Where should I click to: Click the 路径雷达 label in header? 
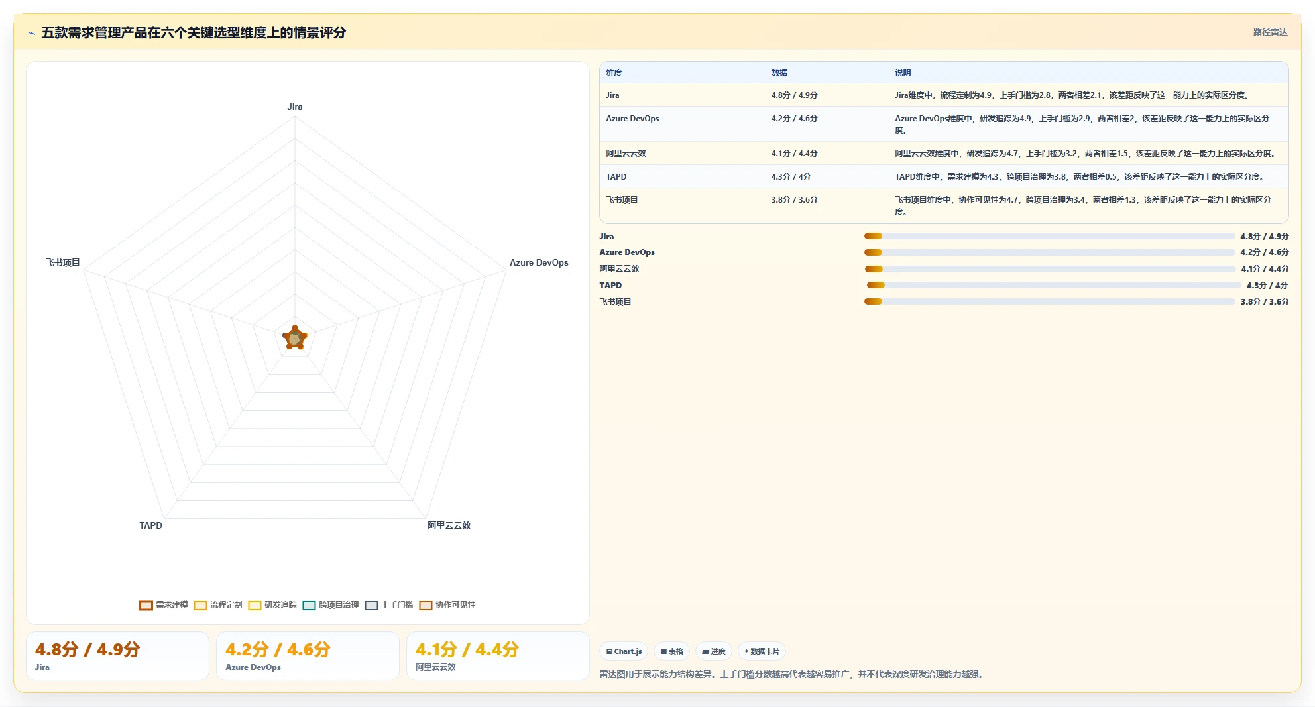coord(1270,32)
